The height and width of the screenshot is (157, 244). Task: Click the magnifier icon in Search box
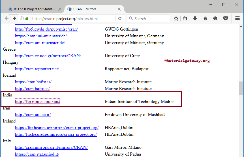click(x=131, y=18)
